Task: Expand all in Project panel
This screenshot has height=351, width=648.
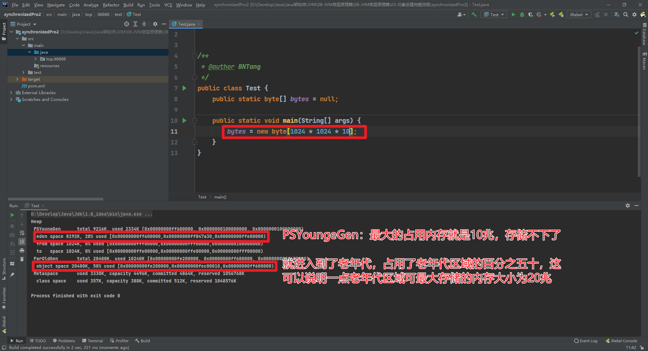Action: pyautogui.click(x=135, y=24)
